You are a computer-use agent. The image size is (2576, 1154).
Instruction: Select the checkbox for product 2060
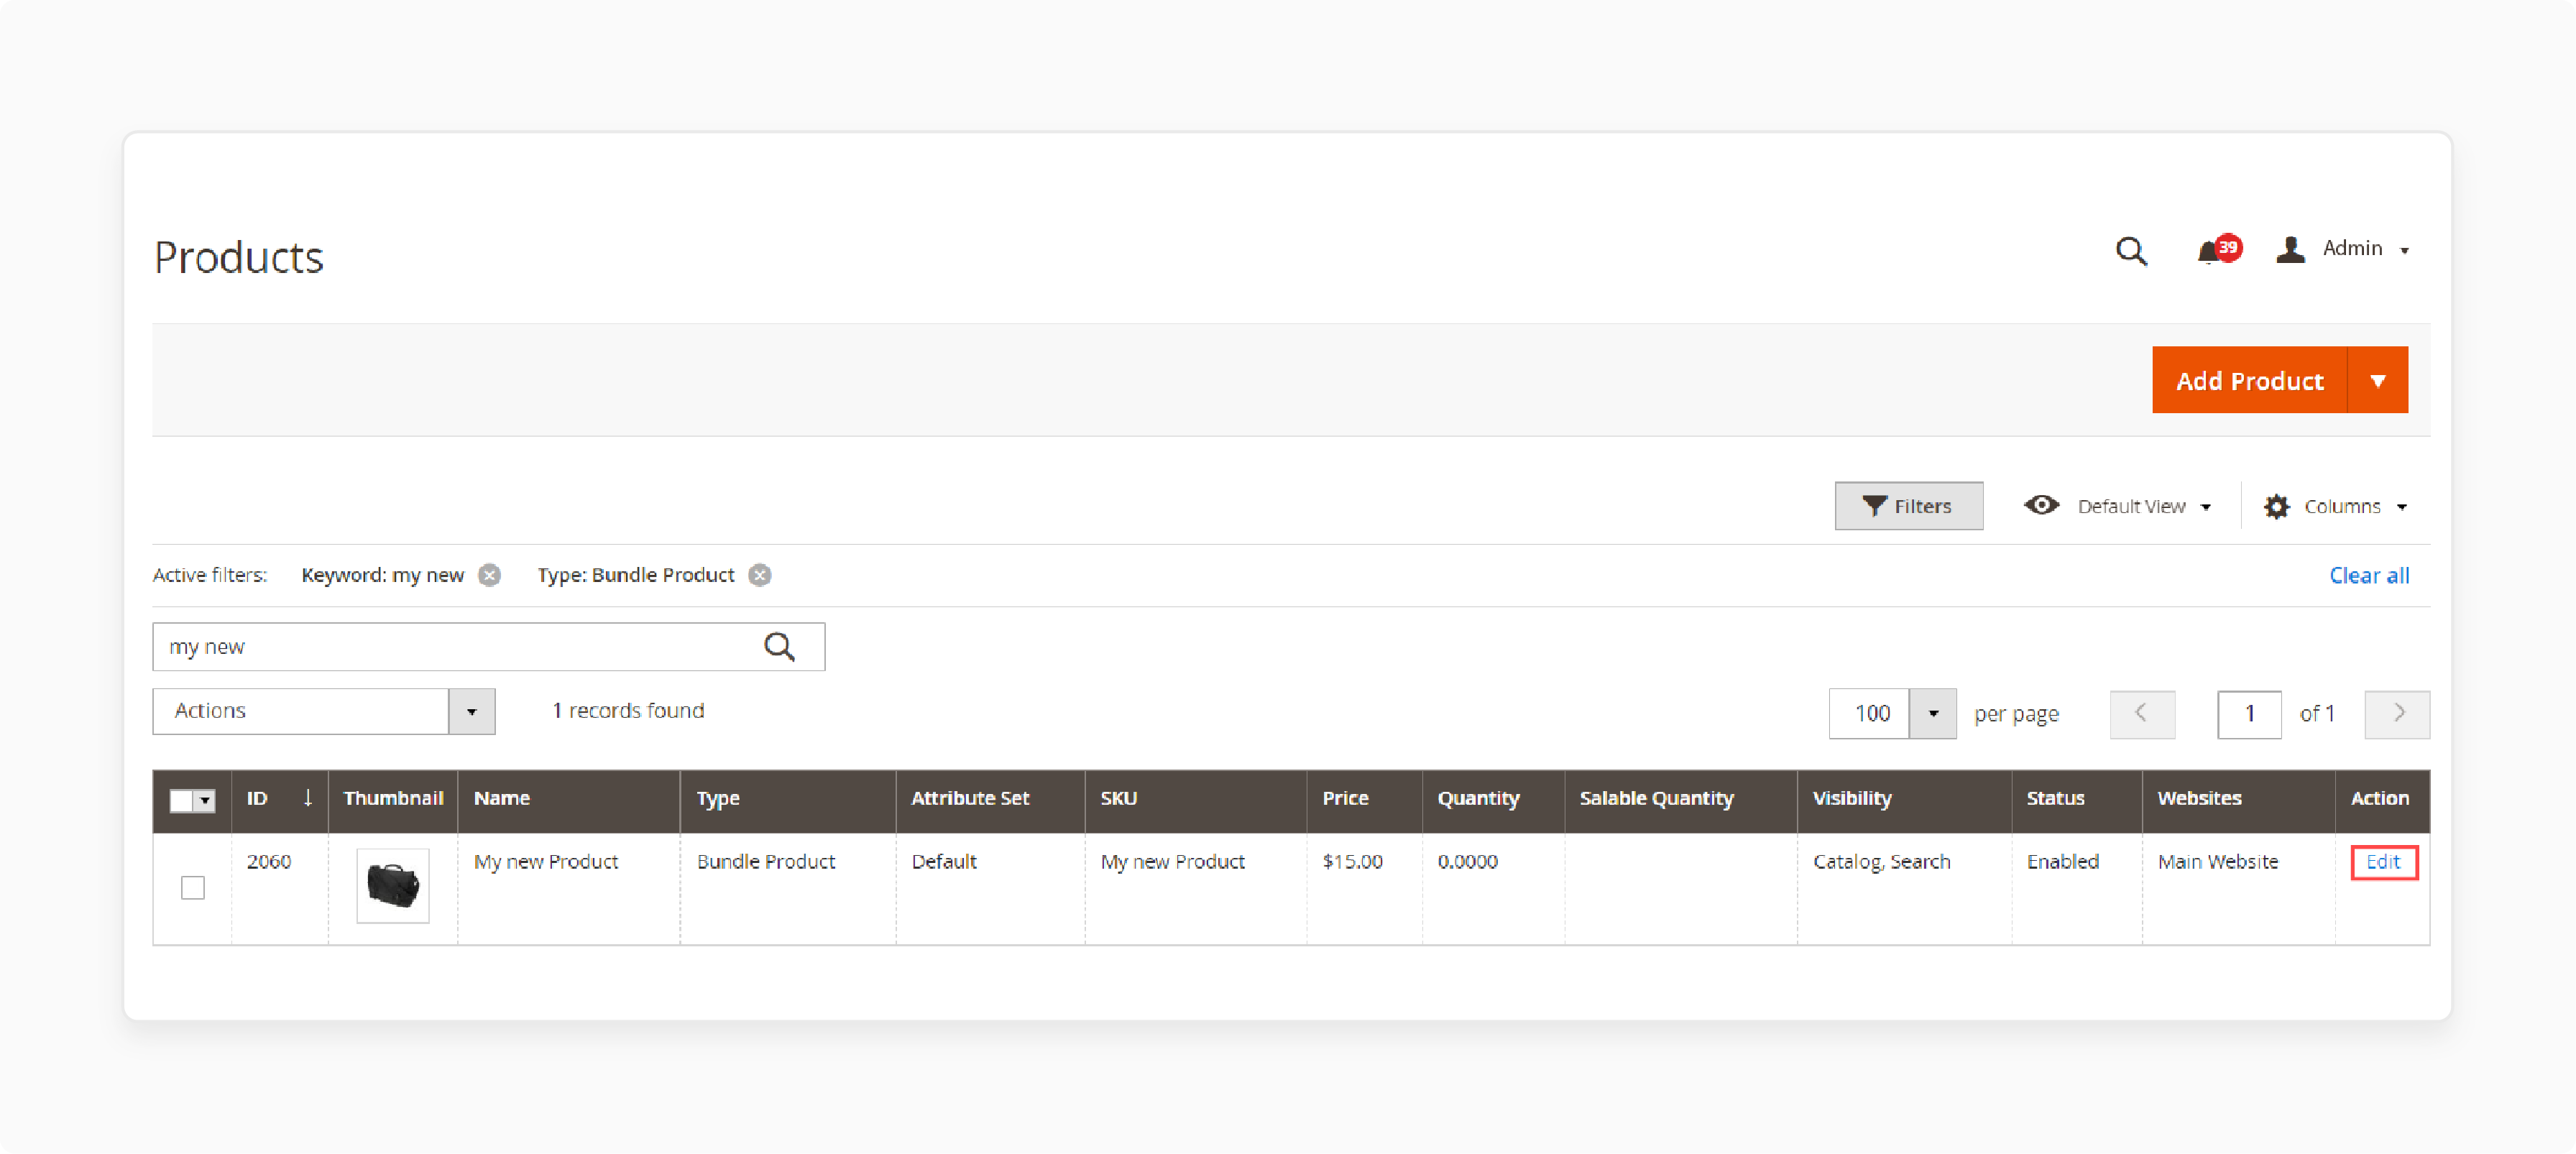[x=193, y=888]
